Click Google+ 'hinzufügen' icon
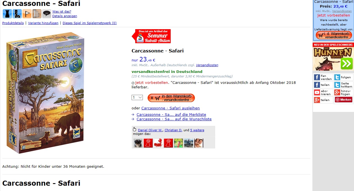 337,93
